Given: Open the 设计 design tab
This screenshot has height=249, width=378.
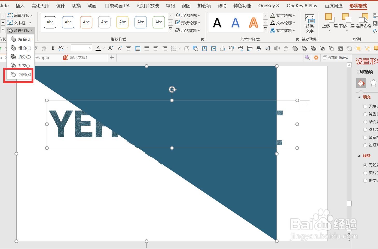Looking at the screenshot, I should point(61,6).
